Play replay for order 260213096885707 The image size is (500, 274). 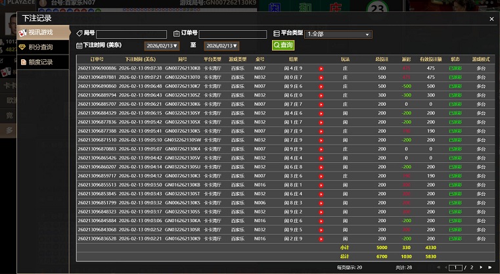(x=321, y=104)
